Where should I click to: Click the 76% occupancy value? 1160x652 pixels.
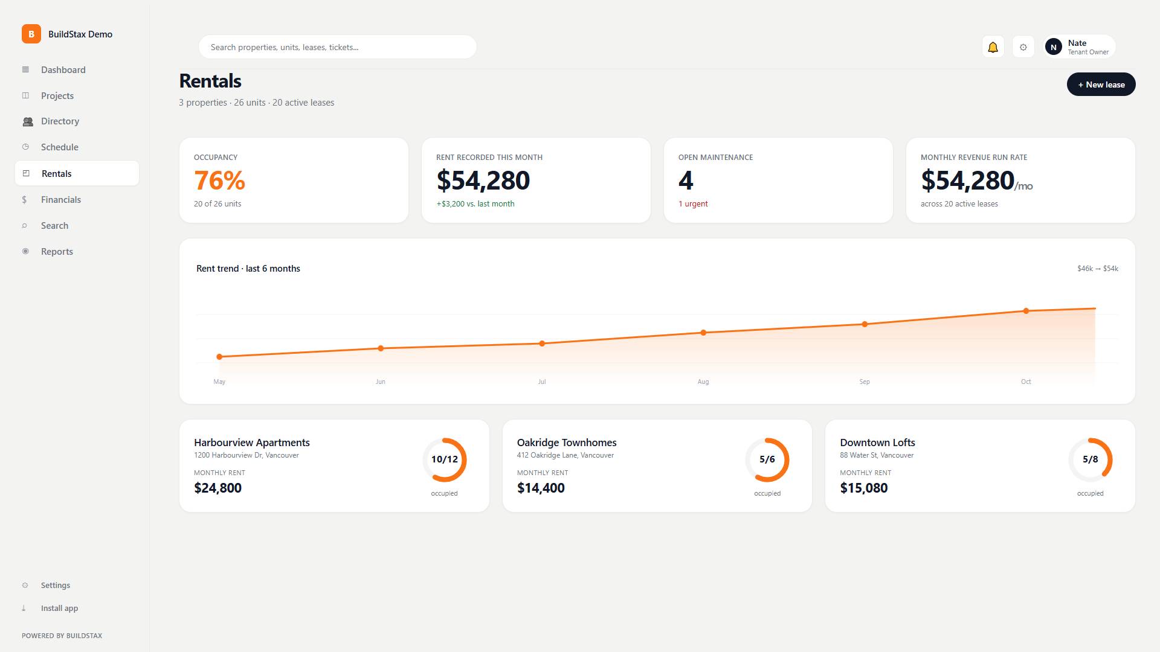219,181
